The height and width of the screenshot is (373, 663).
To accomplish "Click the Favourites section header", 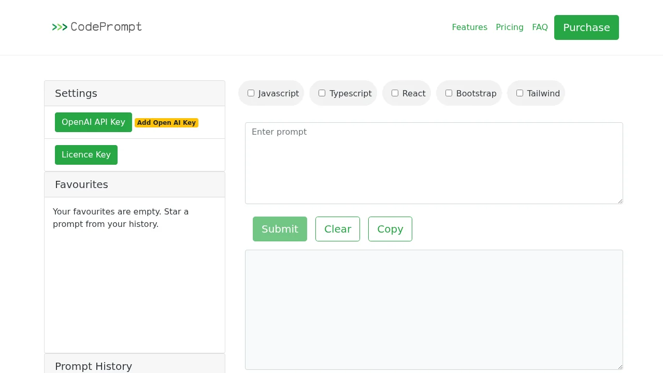I will (x=81, y=184).
